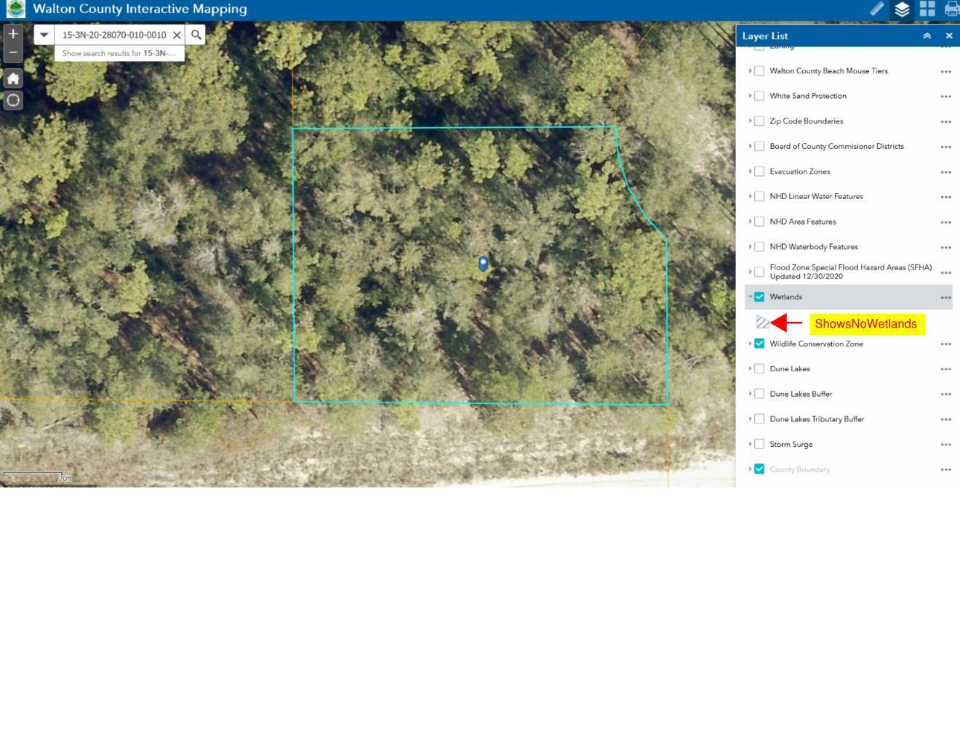Click Show search results for 15-3N suggestion
Viewport: 960px width, 741px height.
119,52
